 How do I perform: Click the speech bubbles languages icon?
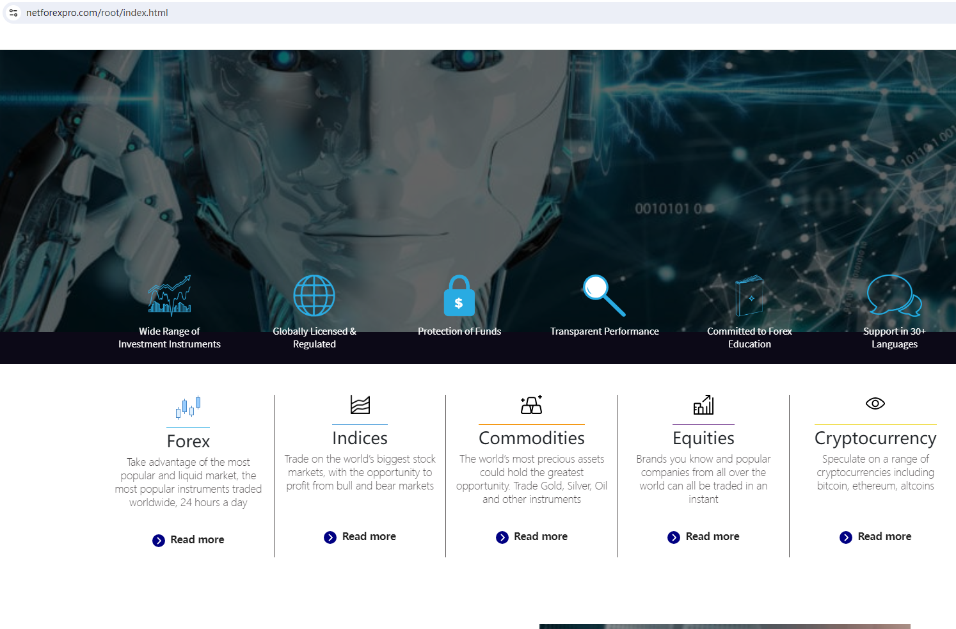point(895,296)
